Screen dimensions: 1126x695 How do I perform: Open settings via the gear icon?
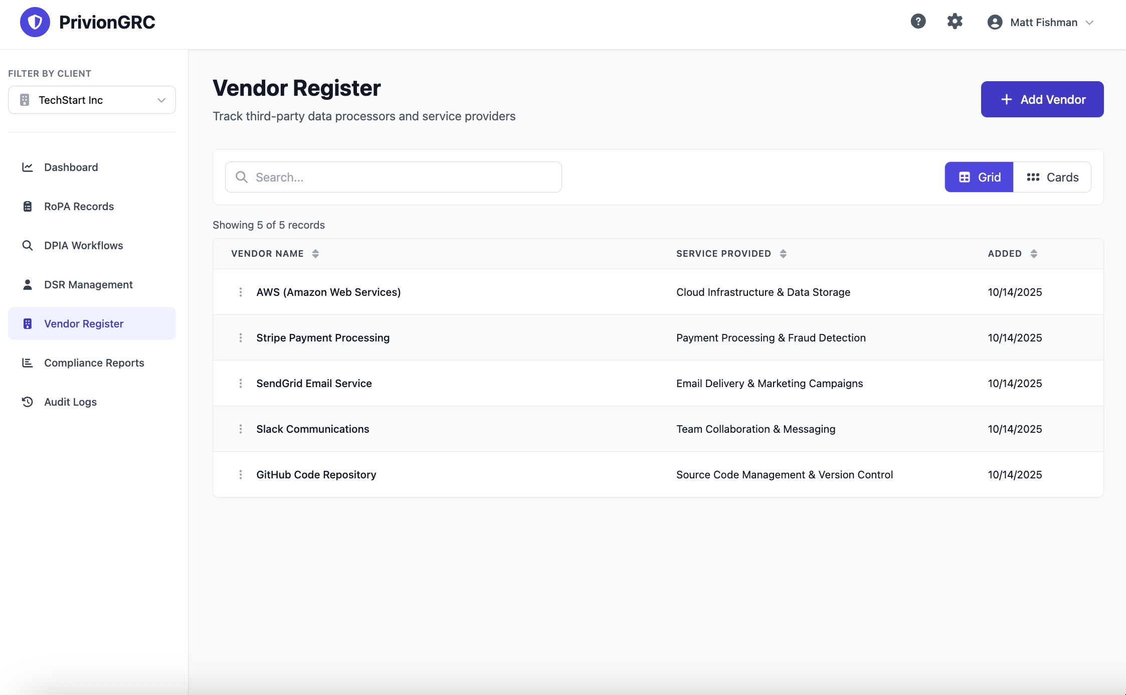[x=955, y=22]
